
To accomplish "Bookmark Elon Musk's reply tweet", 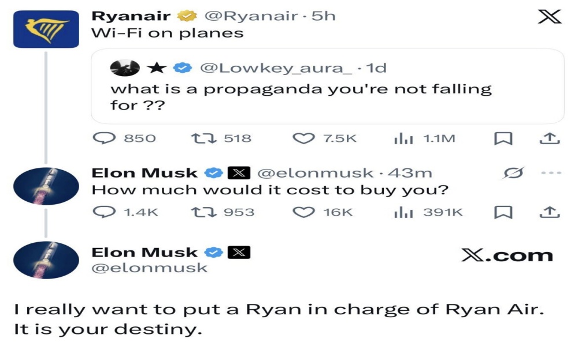I will pyautogui.click(x=503, y=212).
